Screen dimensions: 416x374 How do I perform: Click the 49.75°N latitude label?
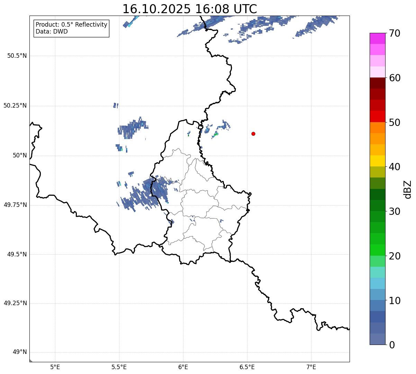point(15,205)
